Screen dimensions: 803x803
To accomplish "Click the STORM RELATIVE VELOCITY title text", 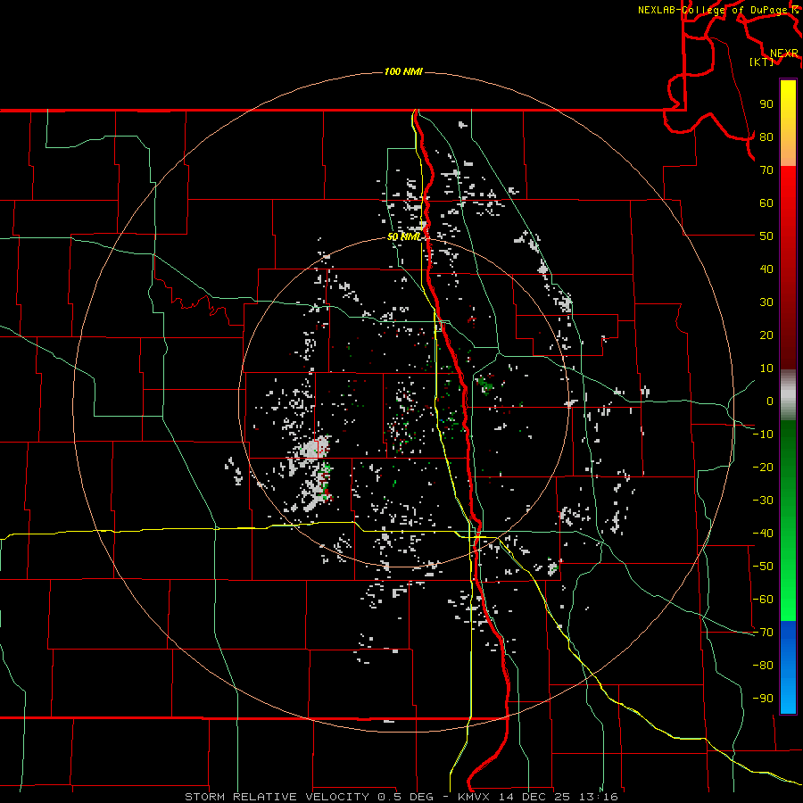I will [x=277, y=797].
